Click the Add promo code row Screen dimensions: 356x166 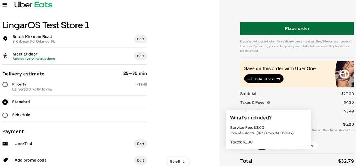31,160
